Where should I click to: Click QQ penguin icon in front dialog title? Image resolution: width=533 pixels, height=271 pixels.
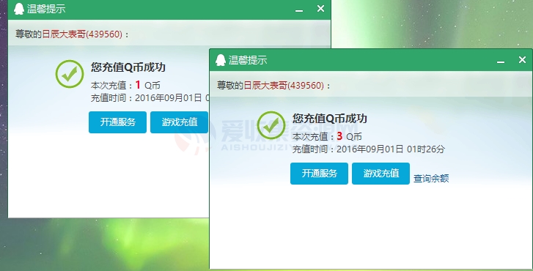[x=221, y=60]
